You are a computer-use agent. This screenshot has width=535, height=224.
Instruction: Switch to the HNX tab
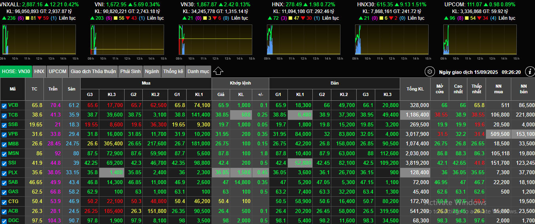coord(39,72)
